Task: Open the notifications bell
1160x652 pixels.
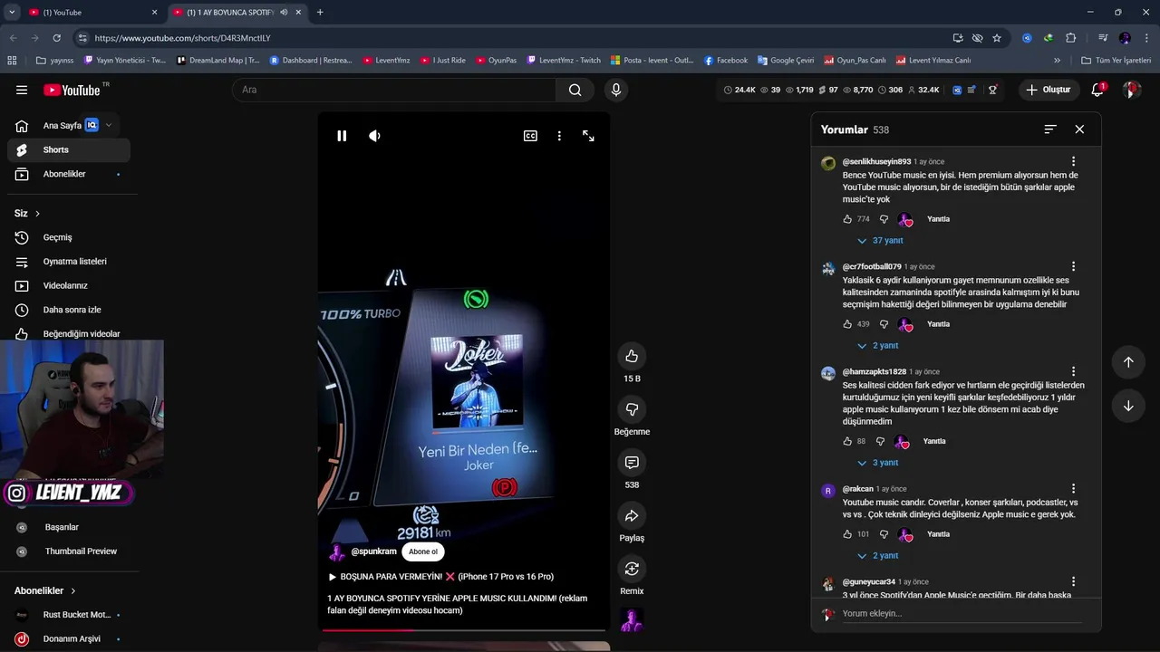Action: [x=1097, y=90]
